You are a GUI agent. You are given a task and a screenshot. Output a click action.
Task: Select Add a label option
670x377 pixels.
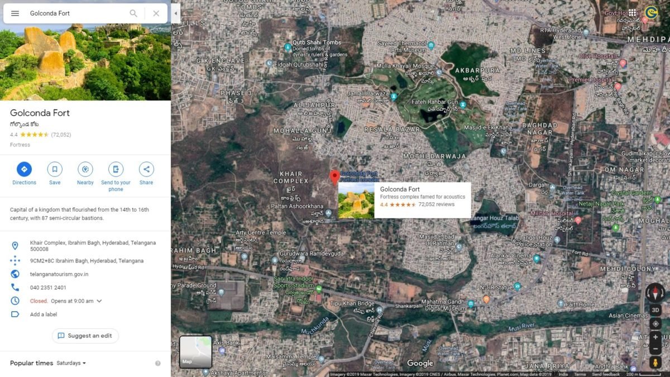44,314
